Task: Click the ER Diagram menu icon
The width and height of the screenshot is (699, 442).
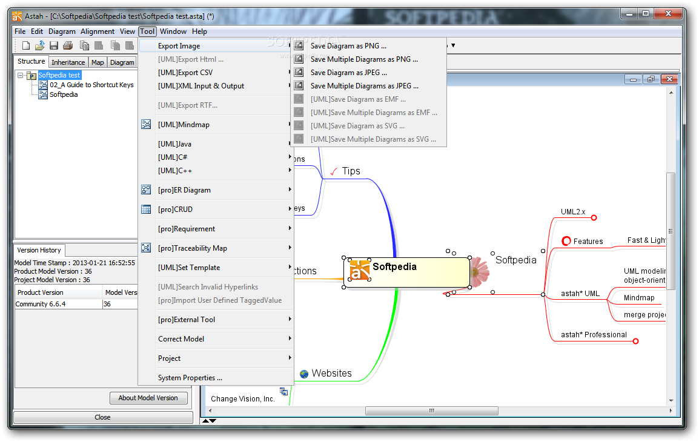Action: click(146, 190)
